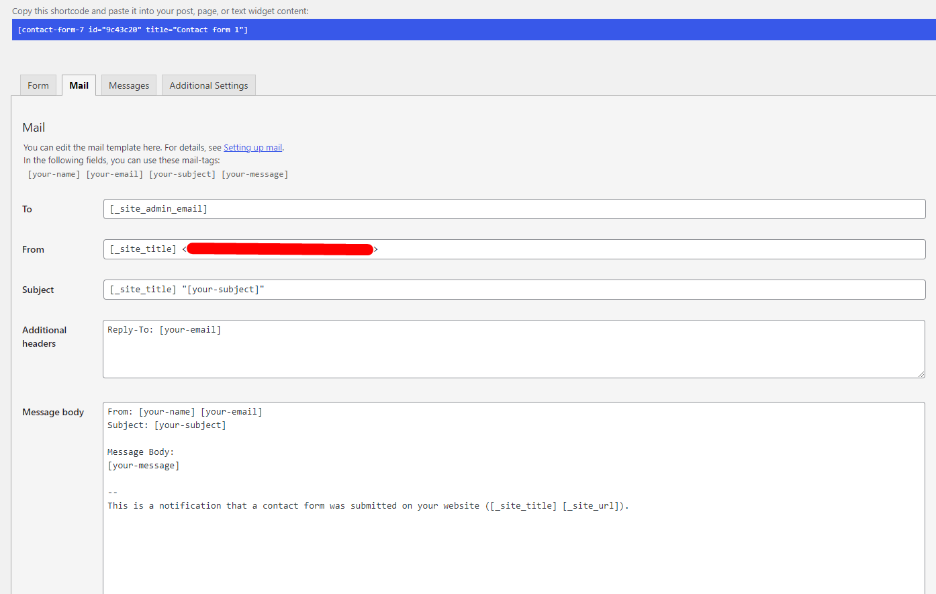Click the [_site_title] tag in Subject field

coord(142,289)
